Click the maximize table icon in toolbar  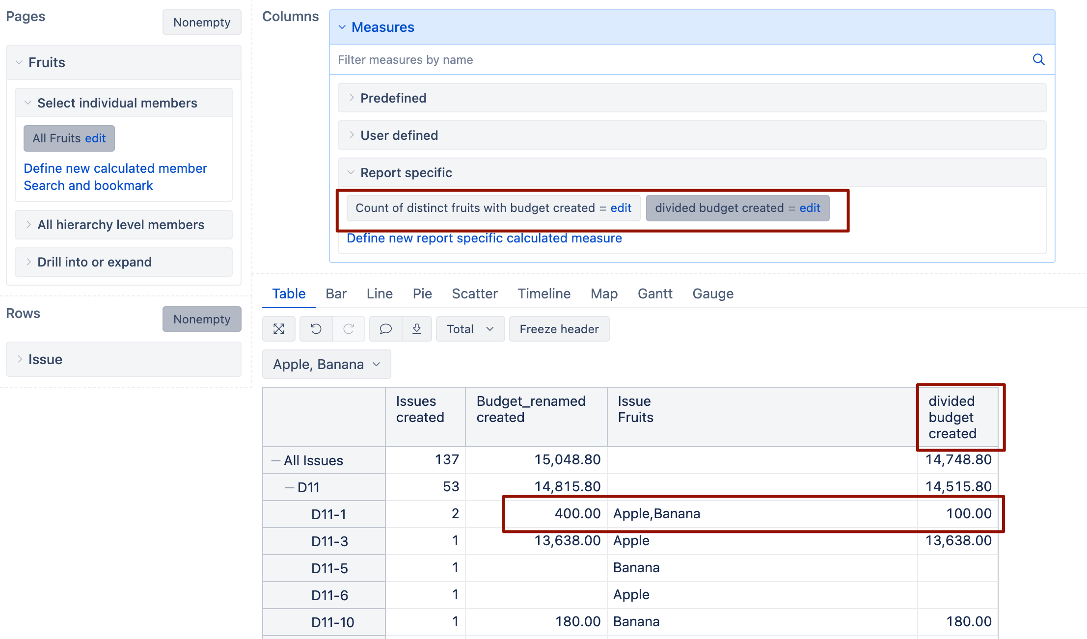[x=279, y=329]
